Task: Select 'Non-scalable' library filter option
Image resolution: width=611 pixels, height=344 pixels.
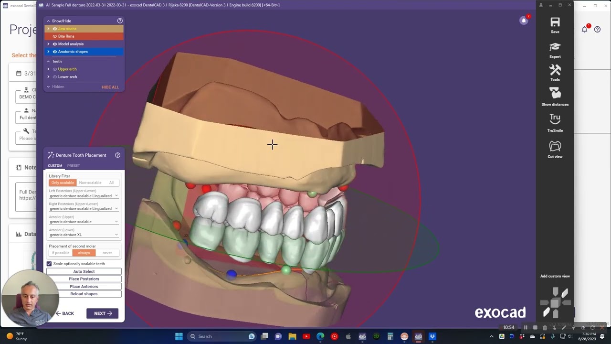Action: [90, 183]
